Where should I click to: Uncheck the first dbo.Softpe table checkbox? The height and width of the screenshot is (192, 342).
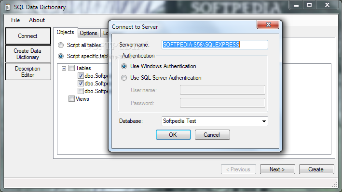(x=81, y=76)
